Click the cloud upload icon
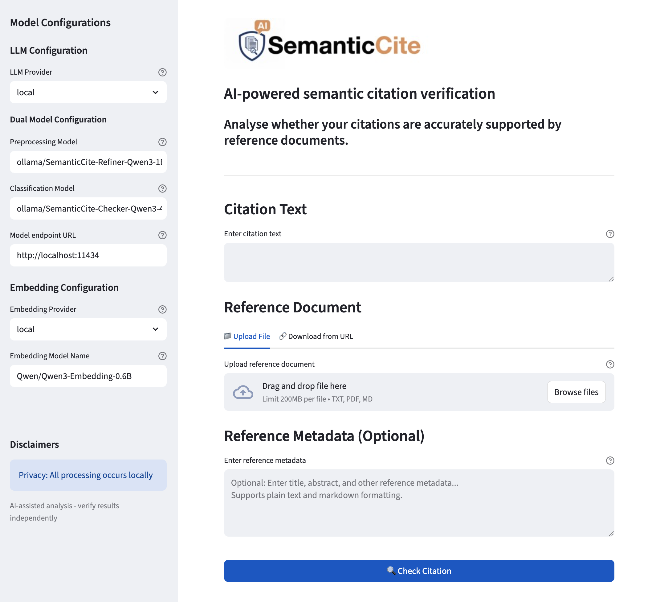The image size is (660, 602). (243, 392)
